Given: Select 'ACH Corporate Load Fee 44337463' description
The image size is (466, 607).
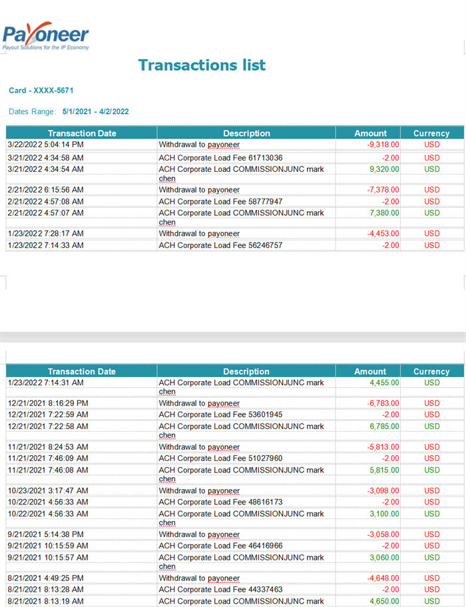Looking at the screenshot, I should (x=220, y=589).
